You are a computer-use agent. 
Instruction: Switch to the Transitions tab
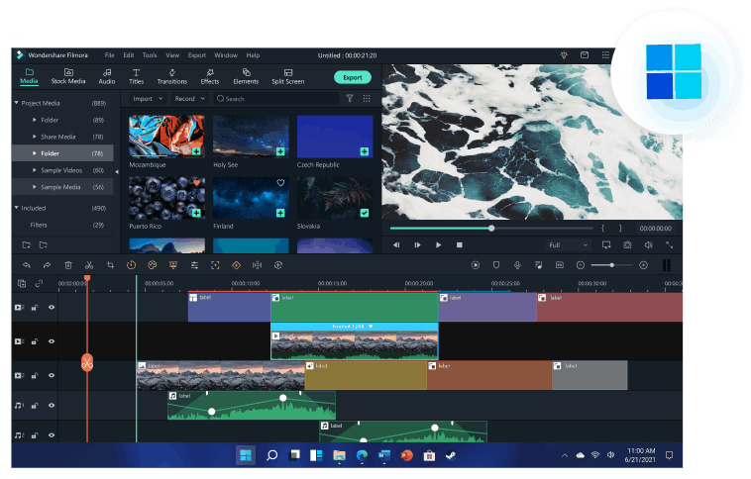[171, 76]
